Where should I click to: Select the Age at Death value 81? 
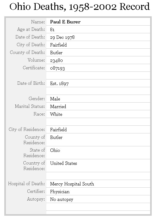click(x=52, y=30)
